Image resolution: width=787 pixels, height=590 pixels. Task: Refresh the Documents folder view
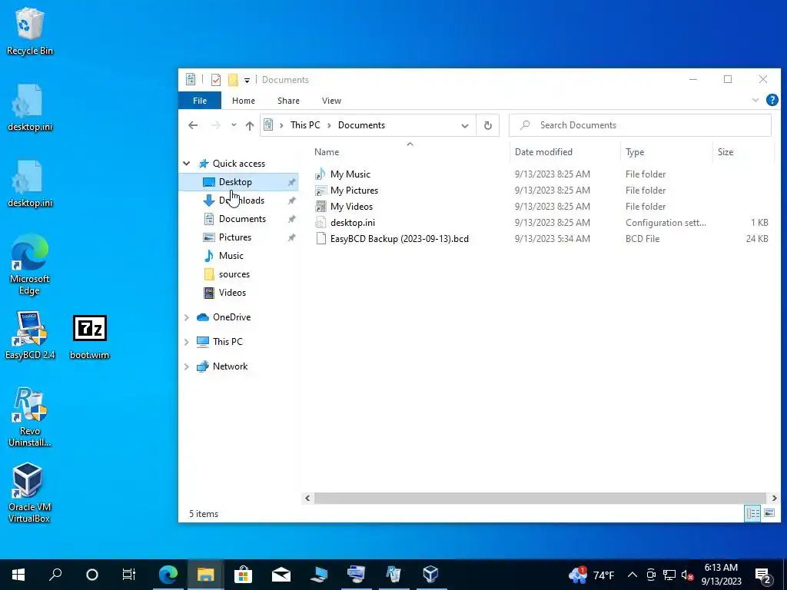488,125
